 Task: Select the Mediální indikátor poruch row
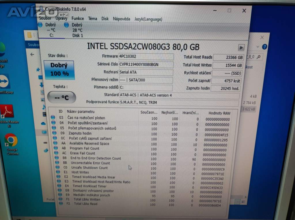(140, 196)
